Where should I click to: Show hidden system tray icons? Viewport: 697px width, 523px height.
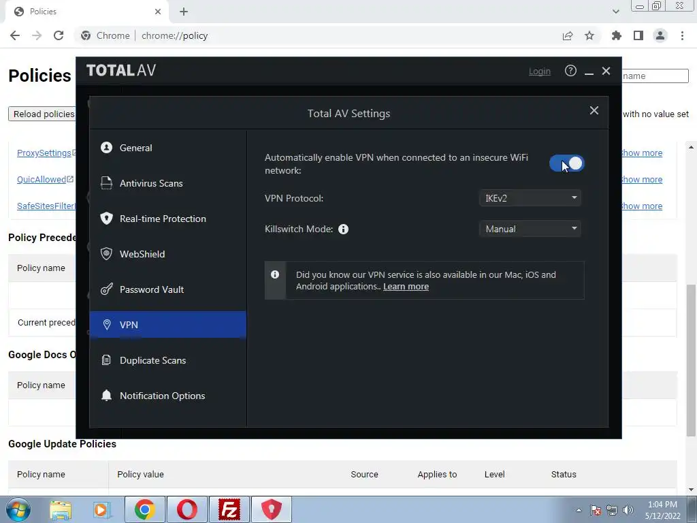[x=579, y=511]
